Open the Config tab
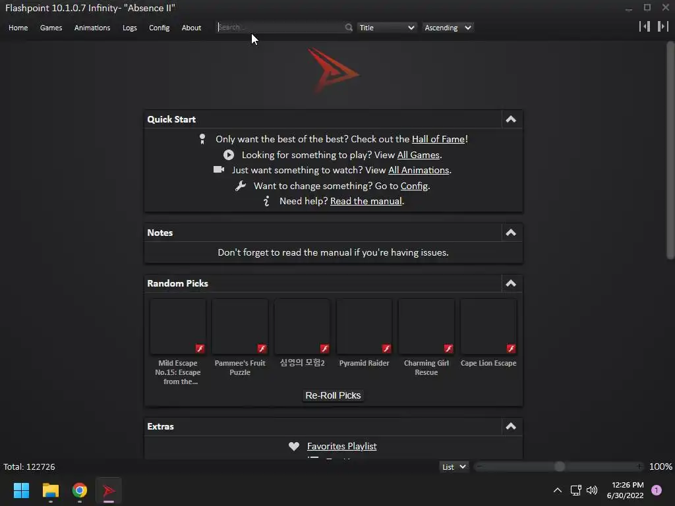The height and width of the screenshot is (506, 675). point(160,28)
